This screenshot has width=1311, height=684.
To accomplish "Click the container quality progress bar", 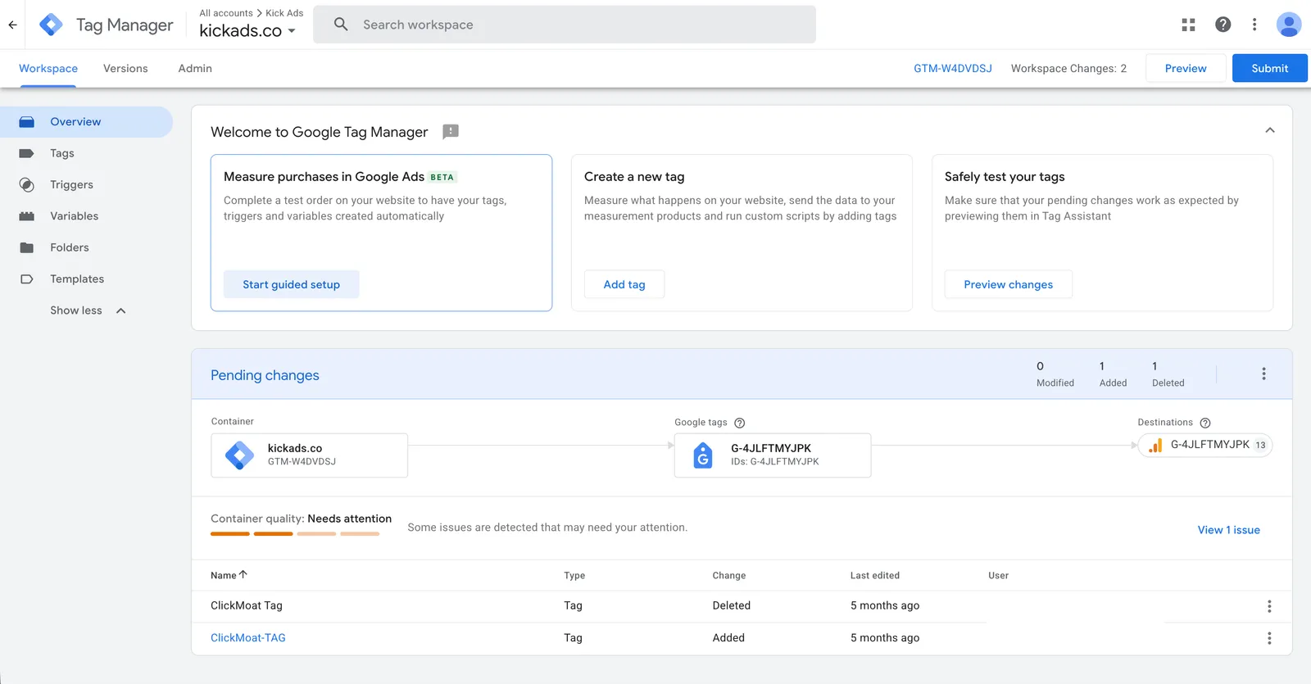I will tap(295, 534).
